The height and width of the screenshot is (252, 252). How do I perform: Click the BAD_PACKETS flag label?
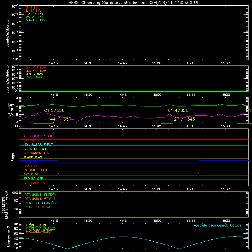[x=34, y=183]
